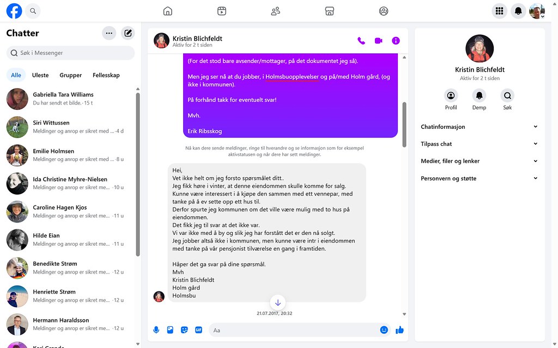Click Kristin's avatar in chat header
Viewport: 558px width, 348px height.
coord(161,41)
